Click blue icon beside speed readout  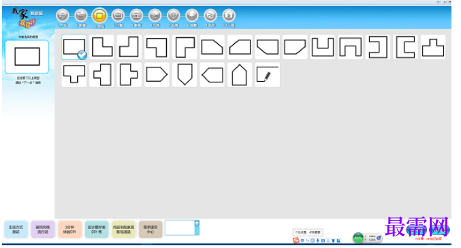click(x=379, y=238)
